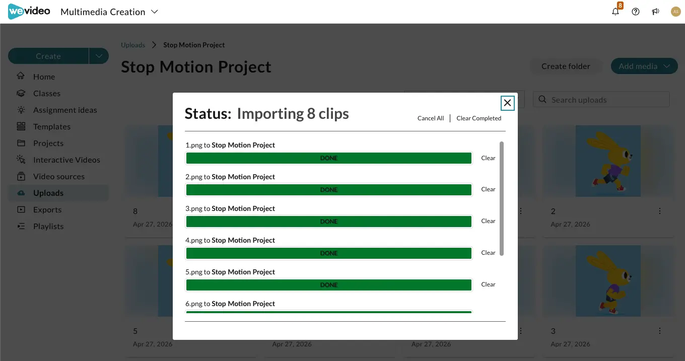The image size is (685, 361).
Task: Click the Home house icon
Action: click(x=21, y=77)
